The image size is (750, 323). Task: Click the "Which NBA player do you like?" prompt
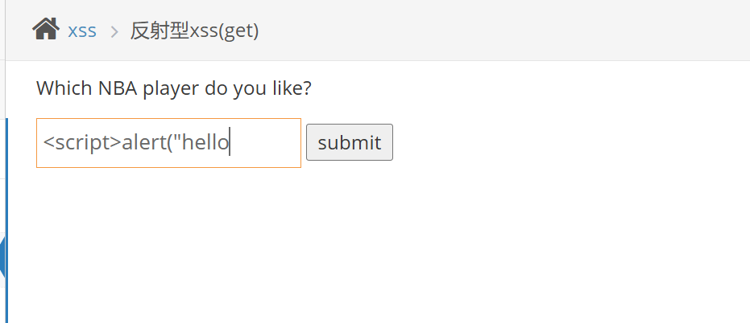[173, 88]
